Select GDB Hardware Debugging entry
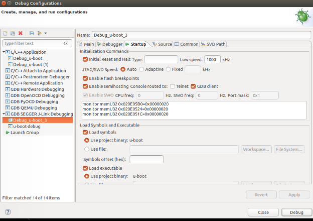The height and width of the screenshot is (221, 313). pos(37,89)
